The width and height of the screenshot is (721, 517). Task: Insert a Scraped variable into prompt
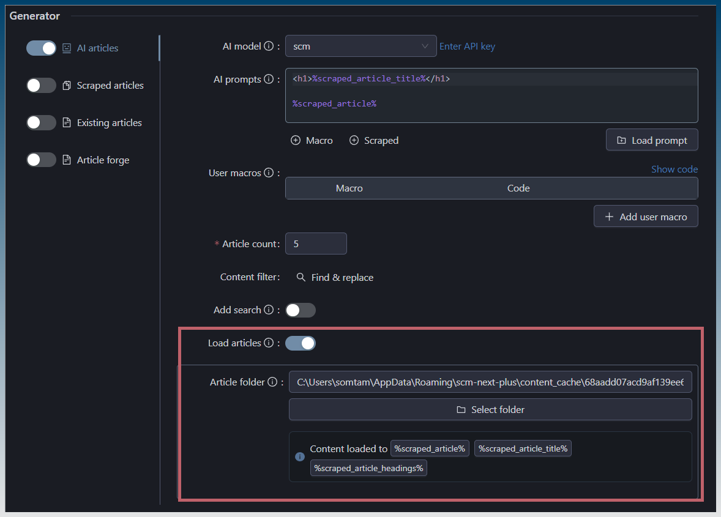(374, 140)
